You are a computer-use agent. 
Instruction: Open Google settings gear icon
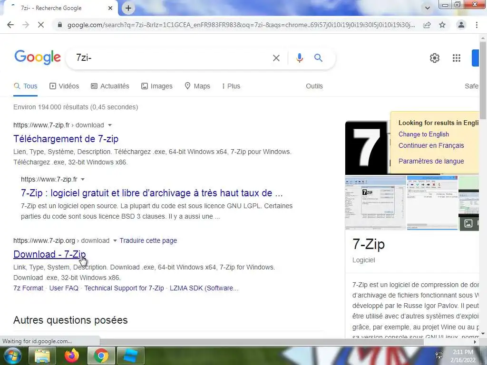(435, 58)
